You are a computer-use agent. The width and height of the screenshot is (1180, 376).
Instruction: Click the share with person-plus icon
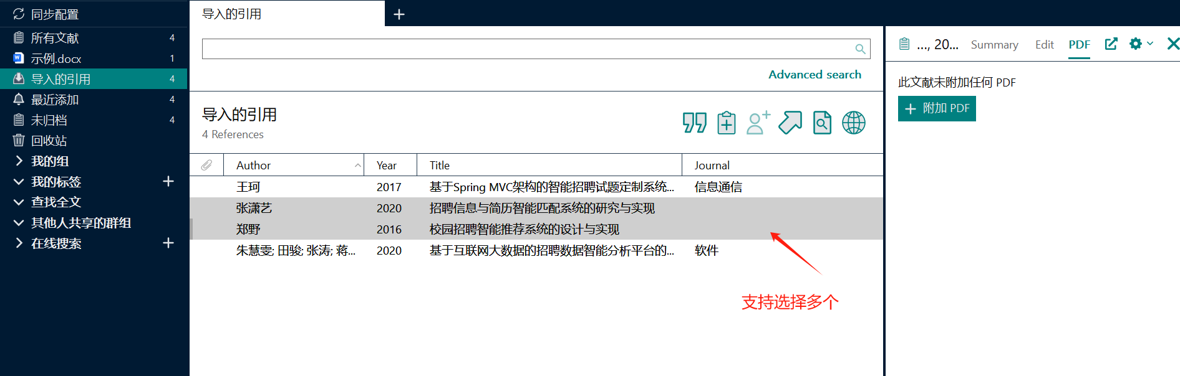pyautogui.click(x=758, y=123)
